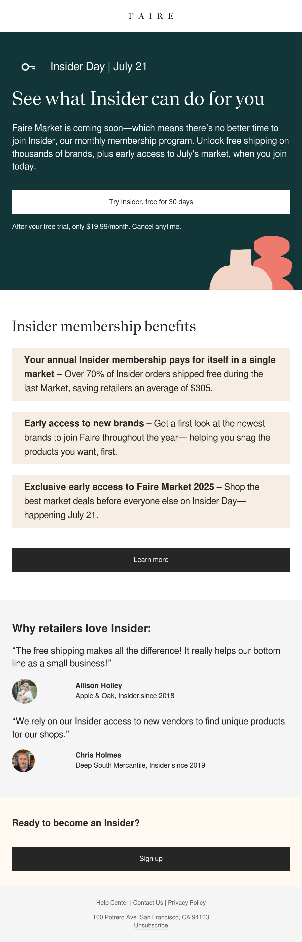Click the Allison Holley name text
Viewport: 302px width, 942px height.
[x=99, y=685]
